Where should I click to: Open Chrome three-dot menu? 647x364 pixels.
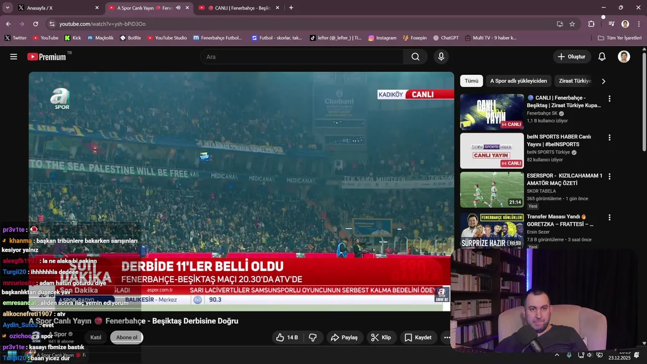(639, 24)
